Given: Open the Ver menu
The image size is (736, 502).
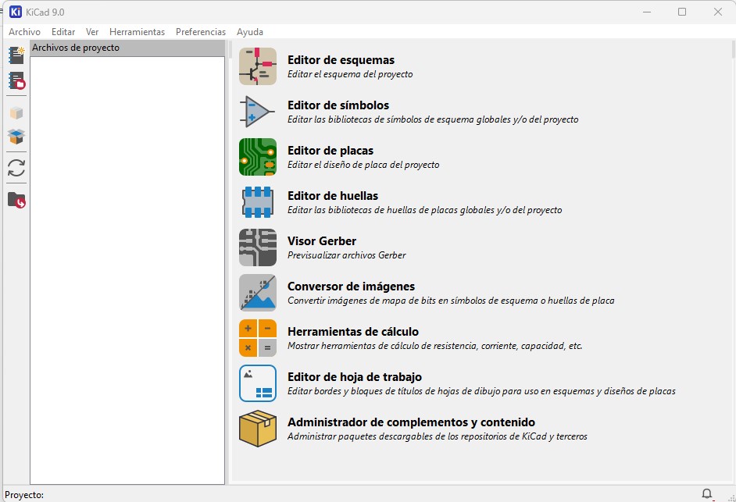Looking at the screenshot, I should [x=92, y=31].
